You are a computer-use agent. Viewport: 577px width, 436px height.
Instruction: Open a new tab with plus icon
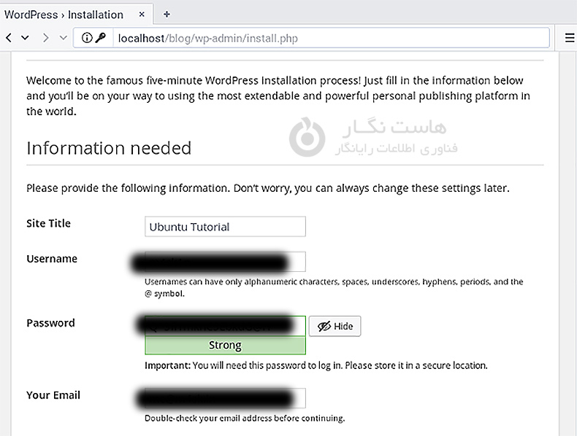(x=167, y=14)
